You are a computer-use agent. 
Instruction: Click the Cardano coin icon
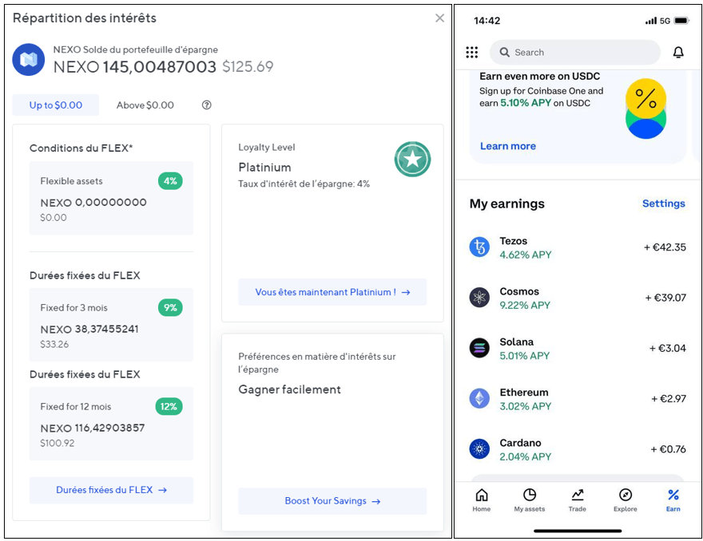479,448
